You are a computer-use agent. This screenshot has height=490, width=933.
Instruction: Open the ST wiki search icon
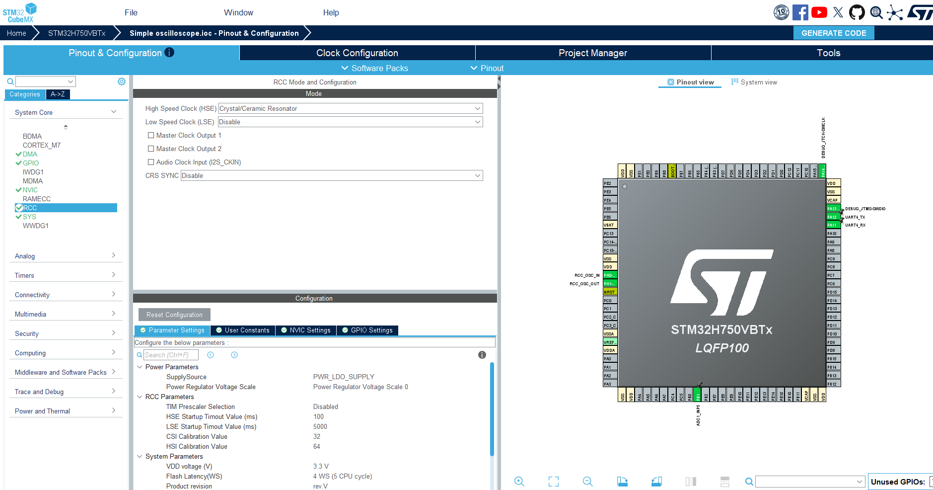click(x=876, y=12)
